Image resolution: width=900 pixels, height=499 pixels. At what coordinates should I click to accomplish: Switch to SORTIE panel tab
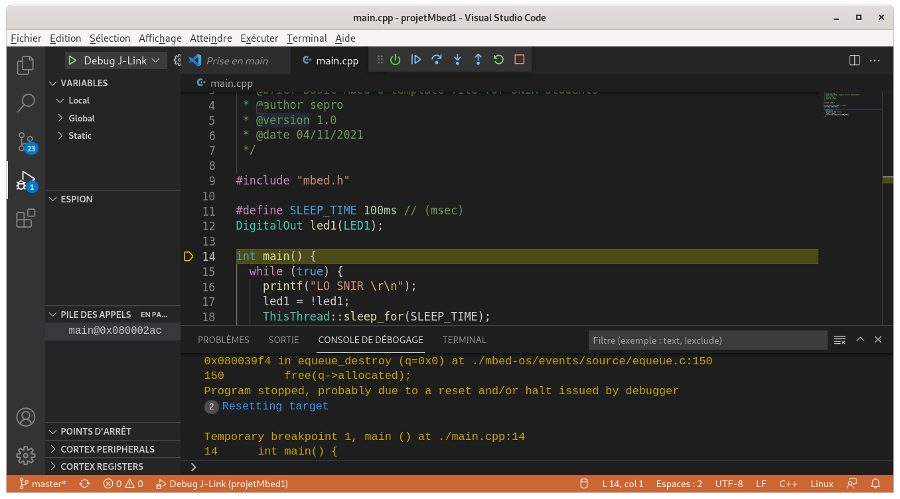pos(284,340)
